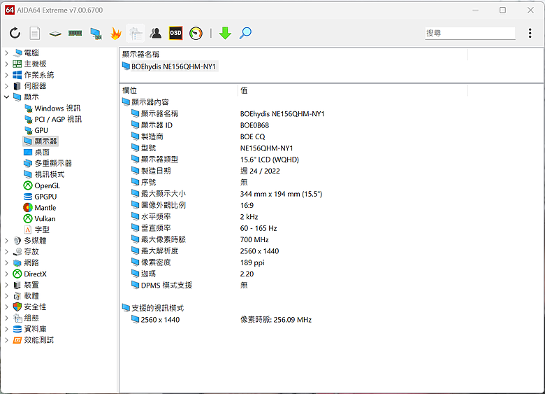Click the network monitor toolbar icon
This screenshot has height=394, width=545.
pyautogui.click(x=96, y=34)
